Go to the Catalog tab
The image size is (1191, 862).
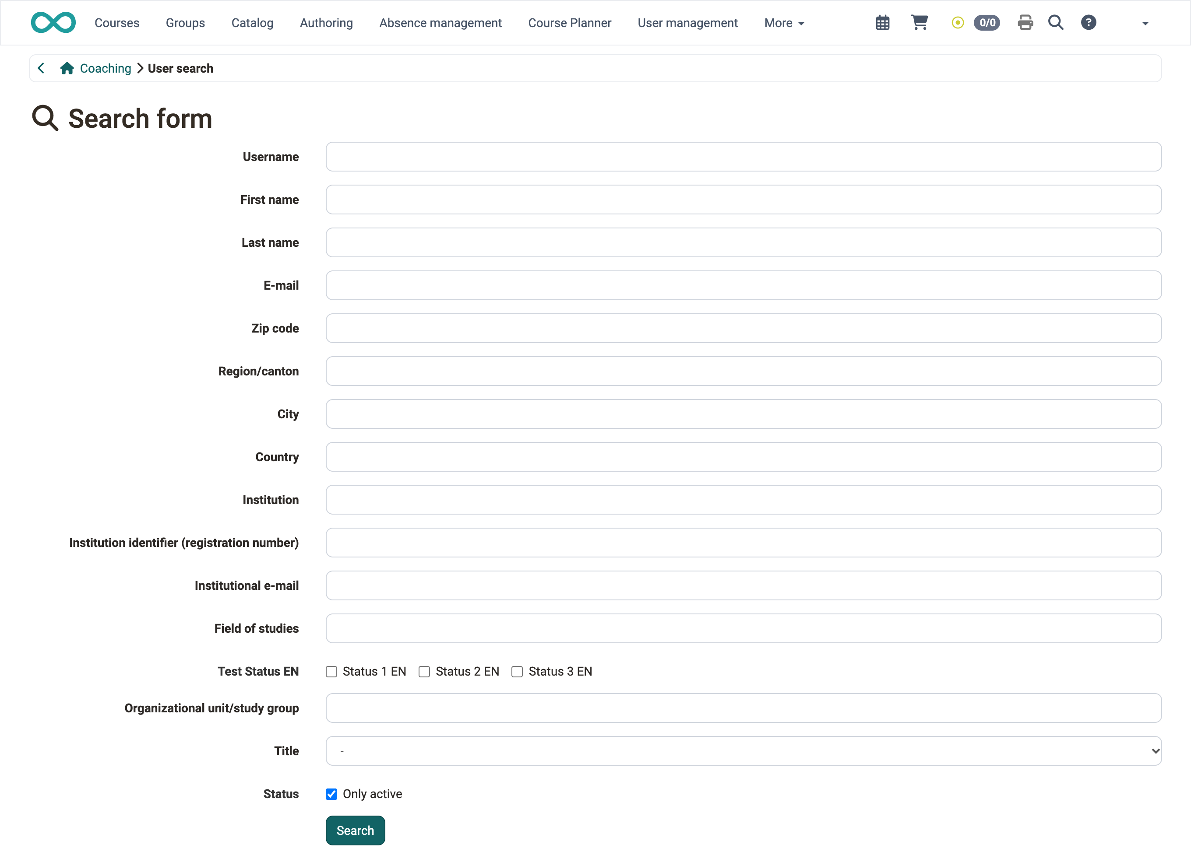tap(253, 23)
